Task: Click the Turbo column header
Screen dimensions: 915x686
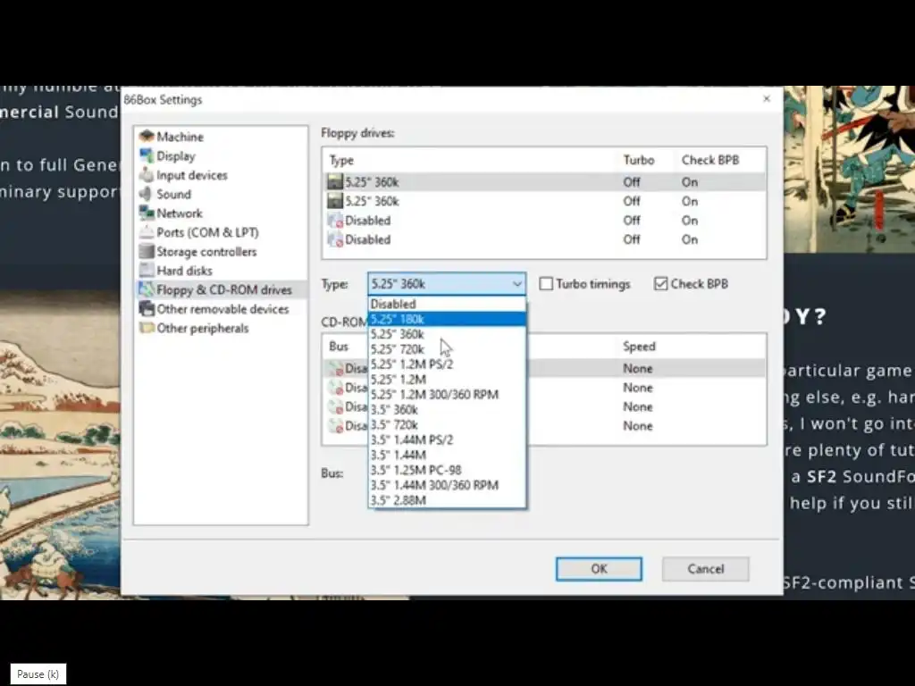Action: click(638, 161)
